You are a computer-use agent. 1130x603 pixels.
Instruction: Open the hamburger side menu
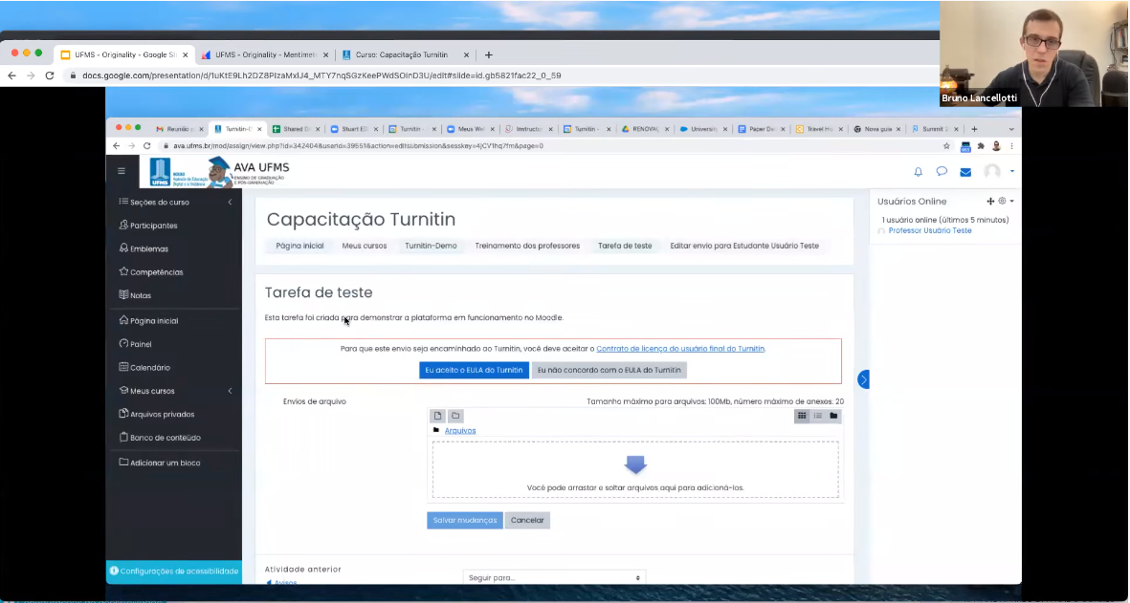point(122,171)
